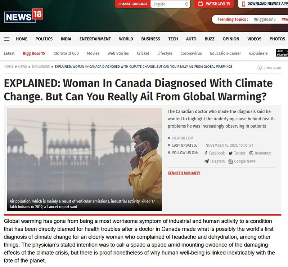Image resolution: width=288 pixels, height=267 pixels.
Task: Select the Entertainment menu item
Action: click(95, 39)
